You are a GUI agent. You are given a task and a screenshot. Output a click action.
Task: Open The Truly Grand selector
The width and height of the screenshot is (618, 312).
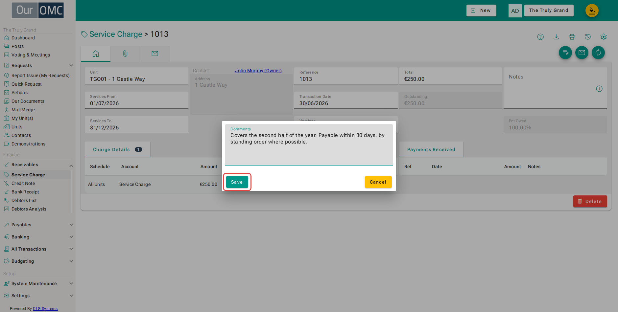549,11
